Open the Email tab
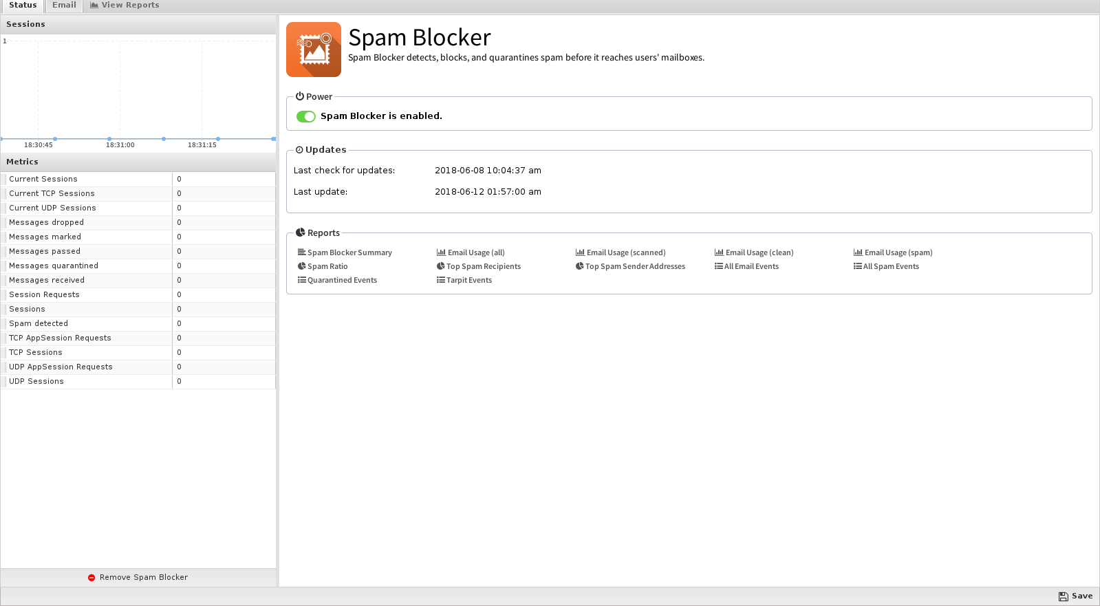The width and height of the screenshot is (1100, 606). 64,6
